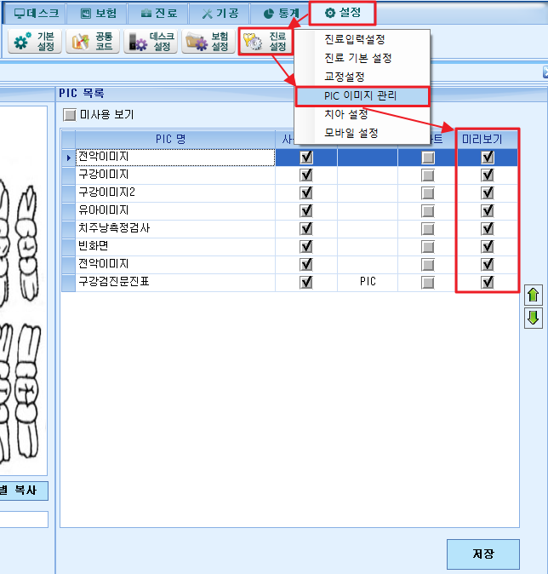The image size is (548, 574).
Task: Switch to the 통계 tab
Action: (281, 14)
